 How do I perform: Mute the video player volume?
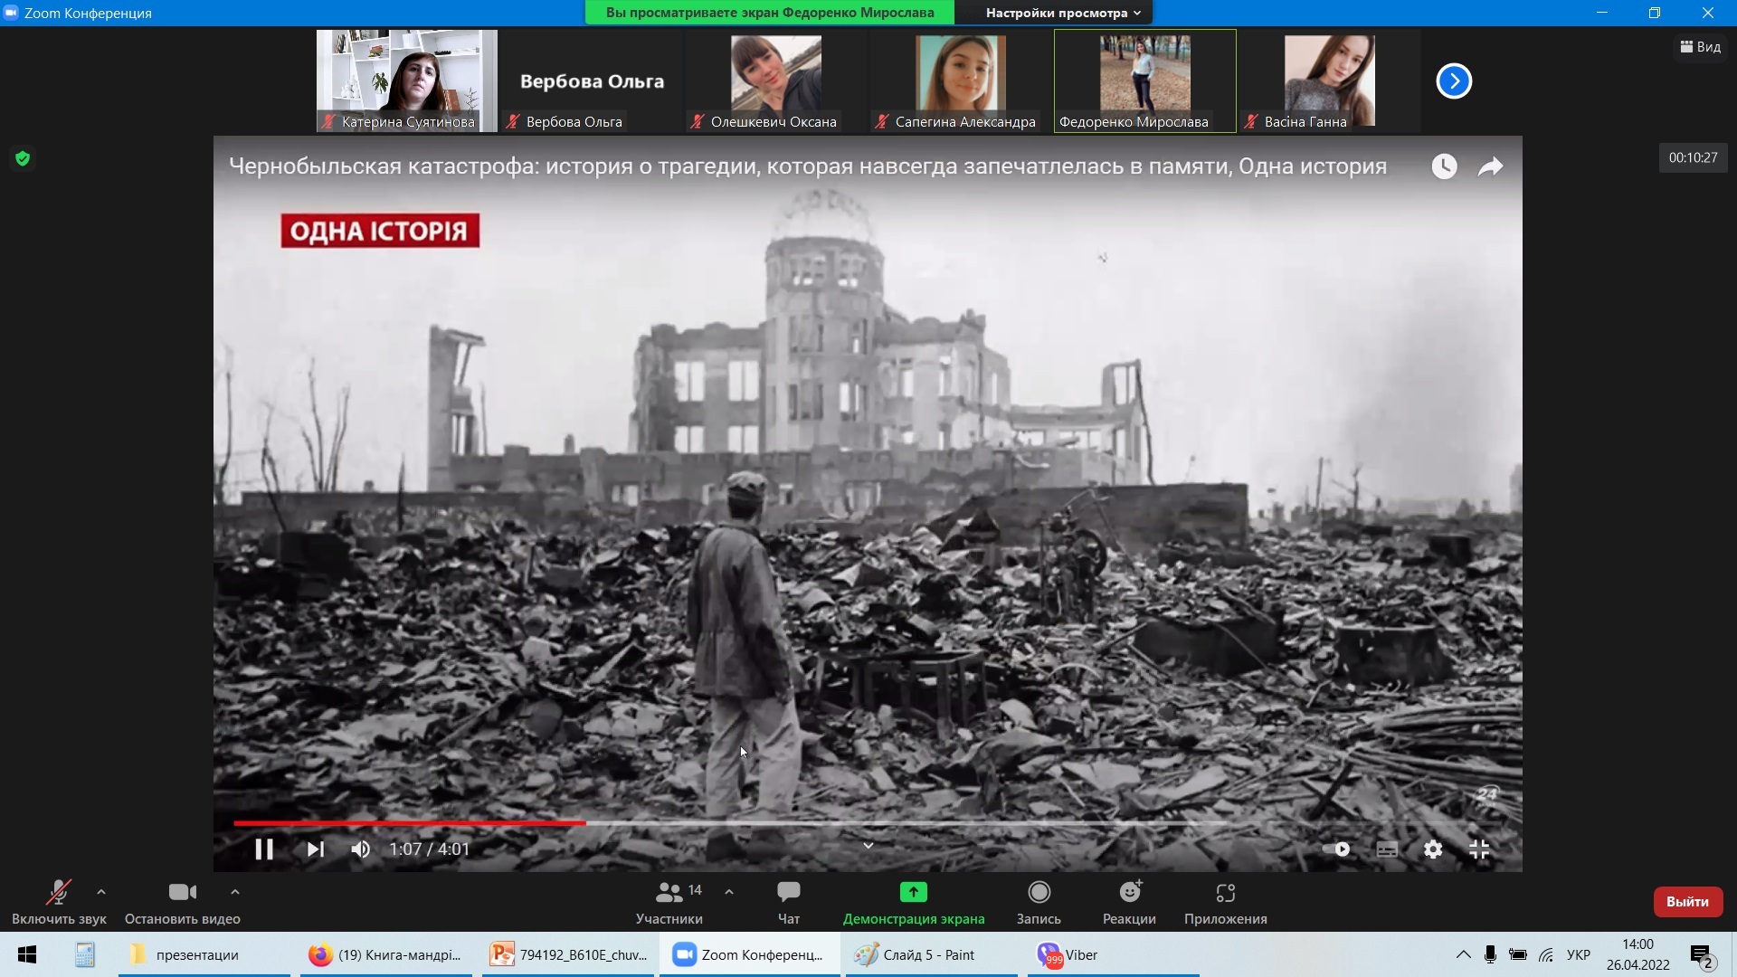(360, 849)
